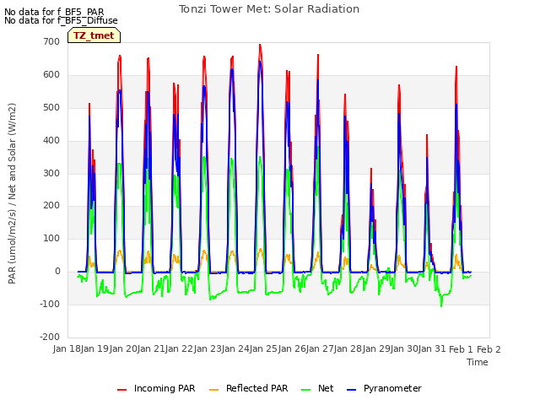Click the Time x-axis label
The width and height of the screenshot is (540, 405).
point(478,362)
